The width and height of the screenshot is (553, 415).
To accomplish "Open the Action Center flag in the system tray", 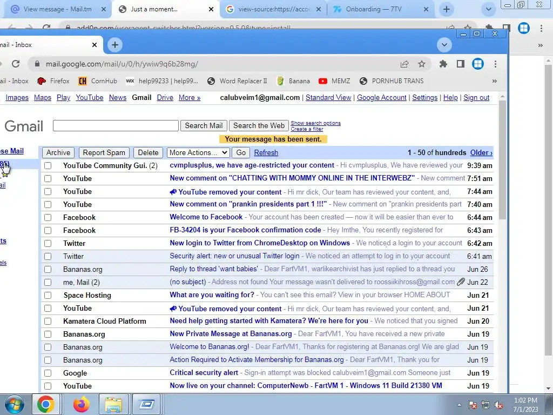I will pyautogui.click(x=473, y=405).
